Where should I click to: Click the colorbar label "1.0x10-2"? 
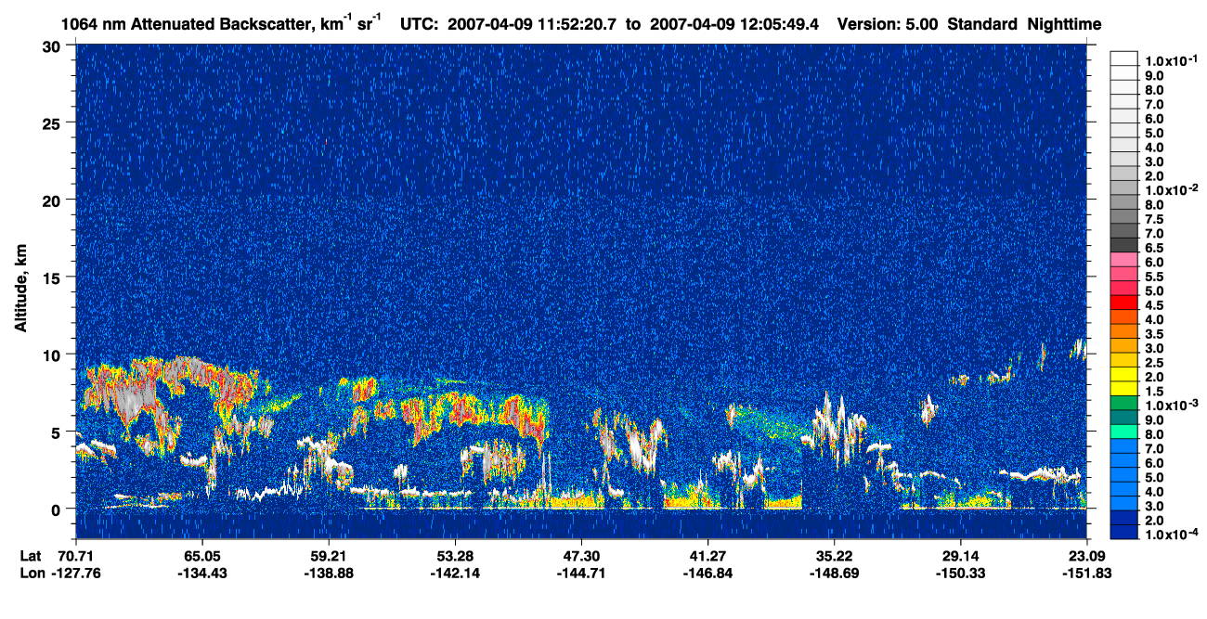(1170, 190)
